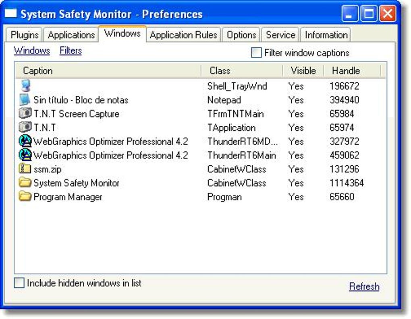Switch to the Plugins tab

[x=23, y=35]
